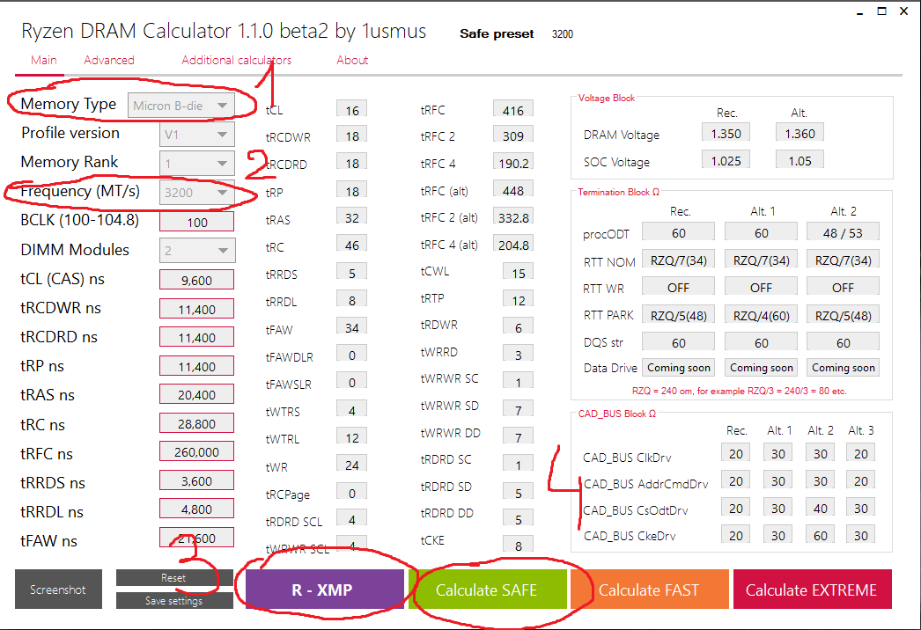Open the Memory Rank dropdown

point(196,164)
